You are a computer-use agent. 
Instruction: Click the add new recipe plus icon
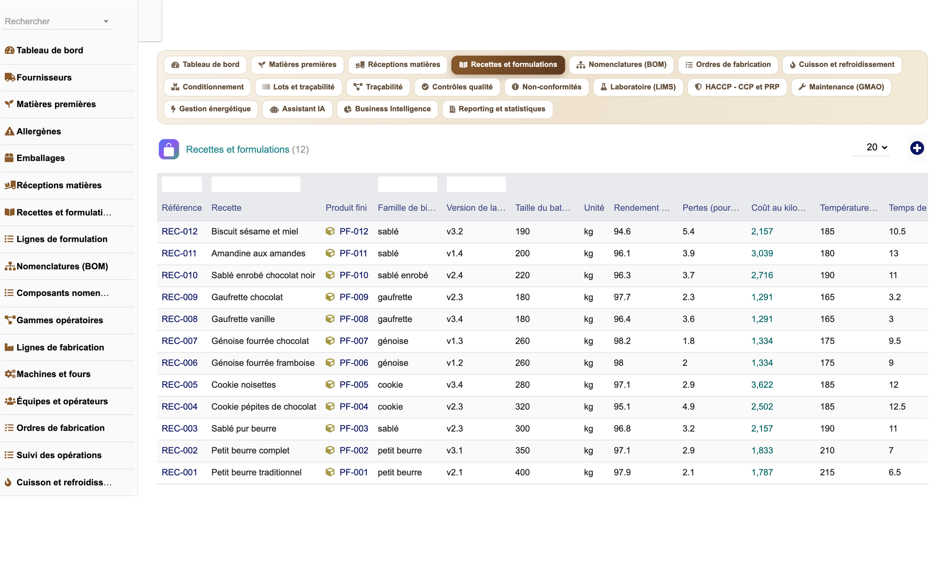[917, 148]
